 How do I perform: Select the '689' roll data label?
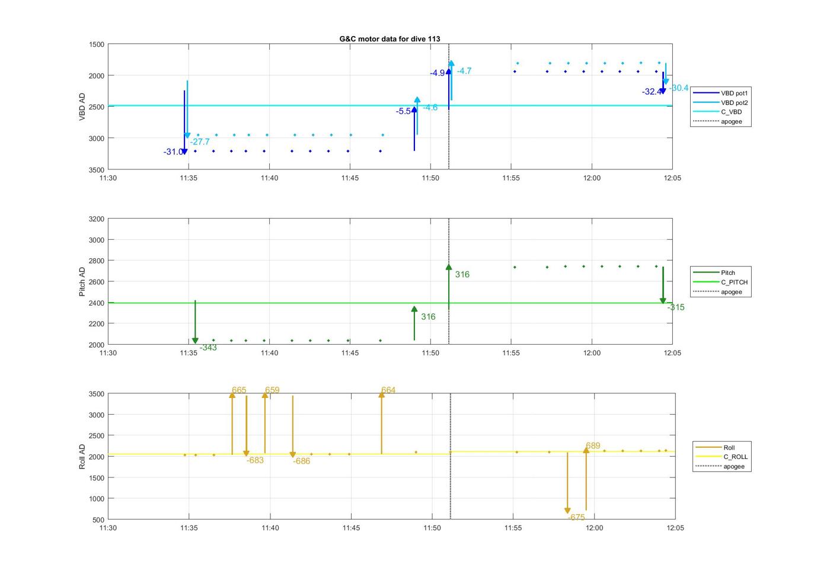click(593, 446)
